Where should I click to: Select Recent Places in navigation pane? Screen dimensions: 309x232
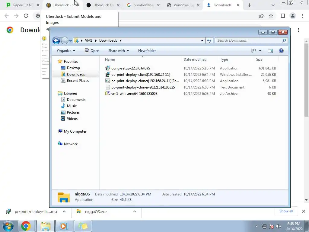[75, 80]
